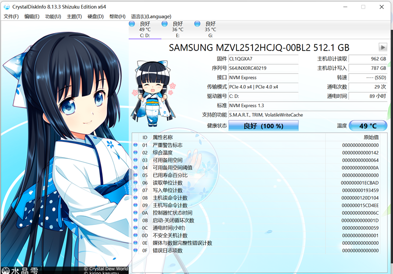Click the raw value 0000000120D104
The image size is (393, 274).
360,198
